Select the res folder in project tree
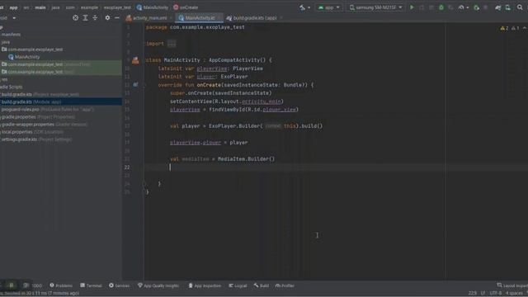The height and width of the screenshot is (297, 528). tap(4, 79)
